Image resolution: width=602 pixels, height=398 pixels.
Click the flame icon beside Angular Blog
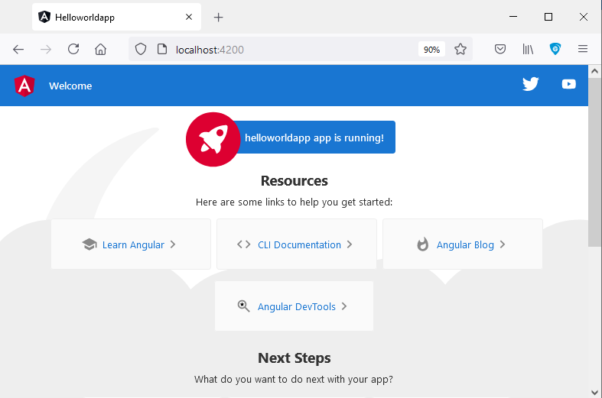[423, 244]
